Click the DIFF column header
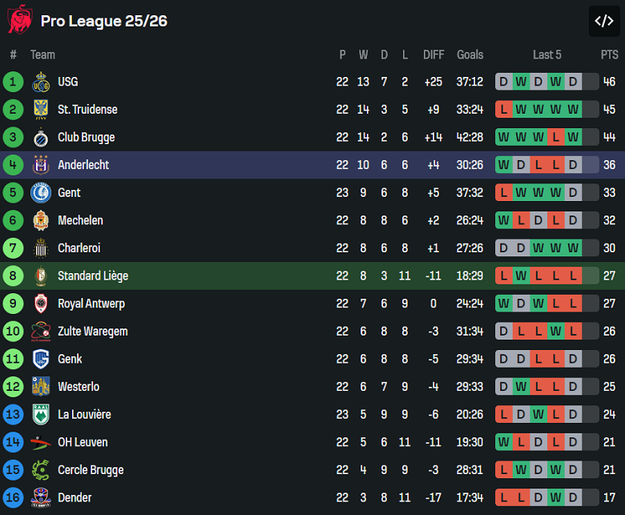The width and height of the screenshot is (625, 515). tap(433, 54)
